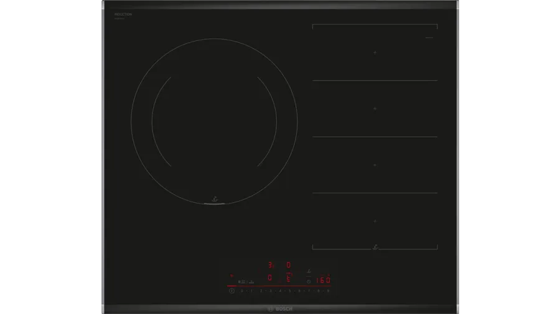
Task: Touch the cross in the bottom flex zone segment
Action: coord(375,221)
